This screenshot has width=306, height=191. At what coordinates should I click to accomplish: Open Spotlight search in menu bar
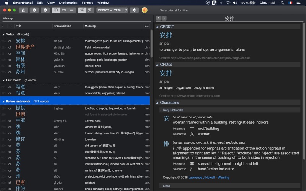pos(282,3)
